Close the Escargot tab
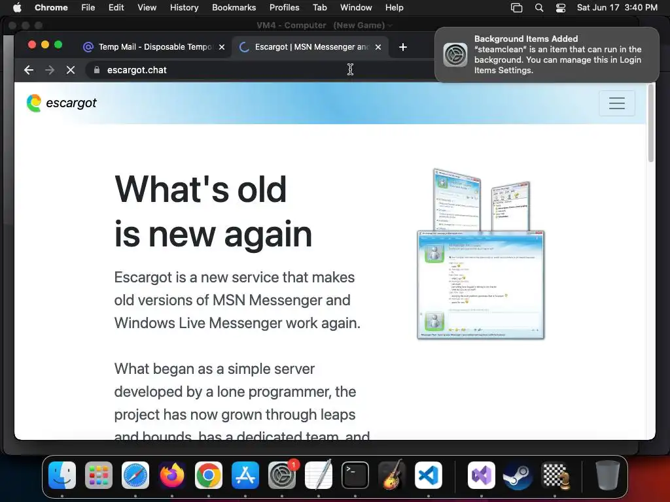The height and width of the screenshot is (502, 670). (x=378, y=47)
